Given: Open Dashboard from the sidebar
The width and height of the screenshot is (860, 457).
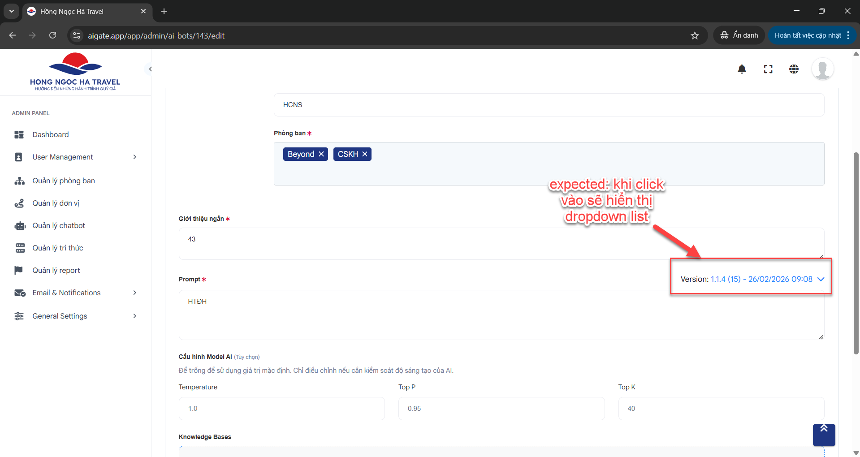Looking at the screenshot, I should coord(51,134).
